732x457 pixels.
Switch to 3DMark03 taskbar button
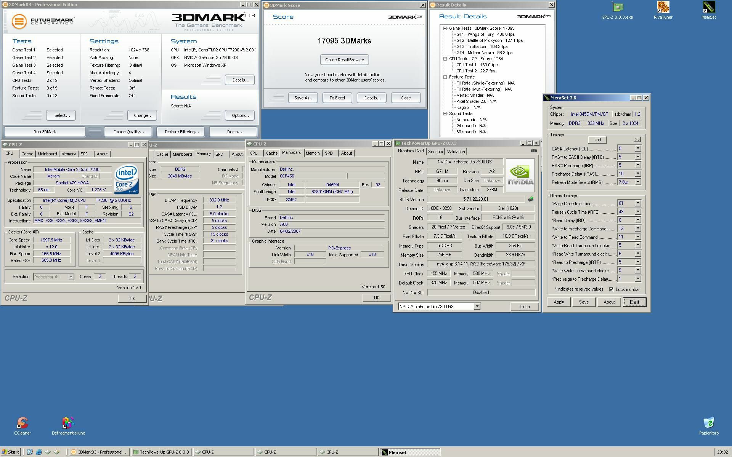(100, 452)
